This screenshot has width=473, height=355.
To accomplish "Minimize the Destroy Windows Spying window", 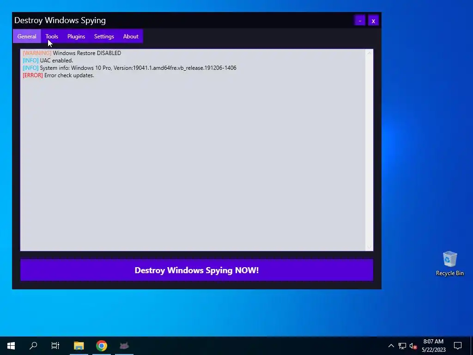I will [360, 20].
